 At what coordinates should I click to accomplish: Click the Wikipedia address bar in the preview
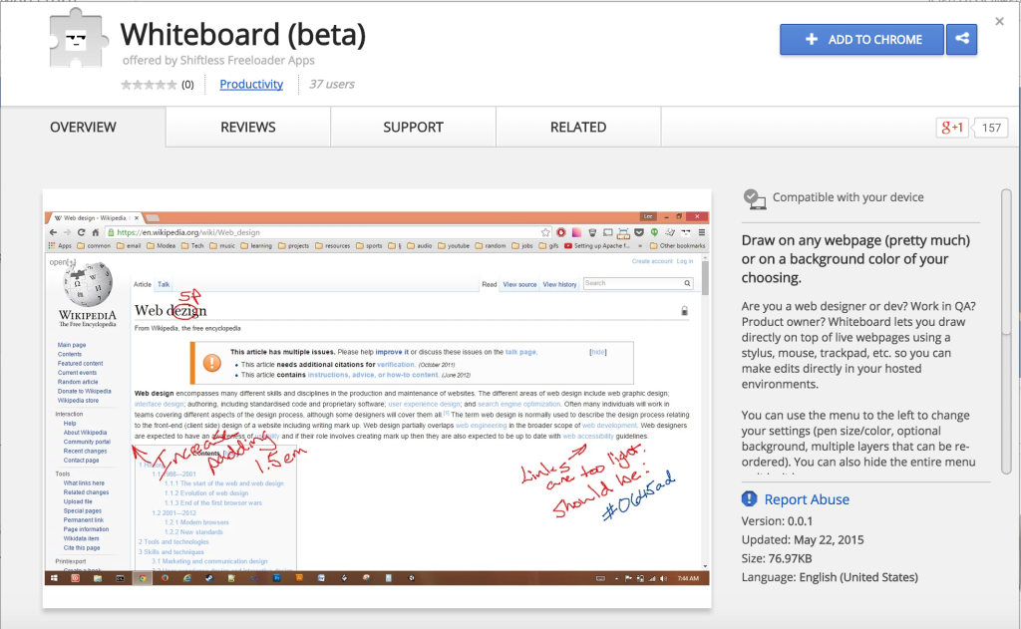pyautogui.click(x=329, y=232)
